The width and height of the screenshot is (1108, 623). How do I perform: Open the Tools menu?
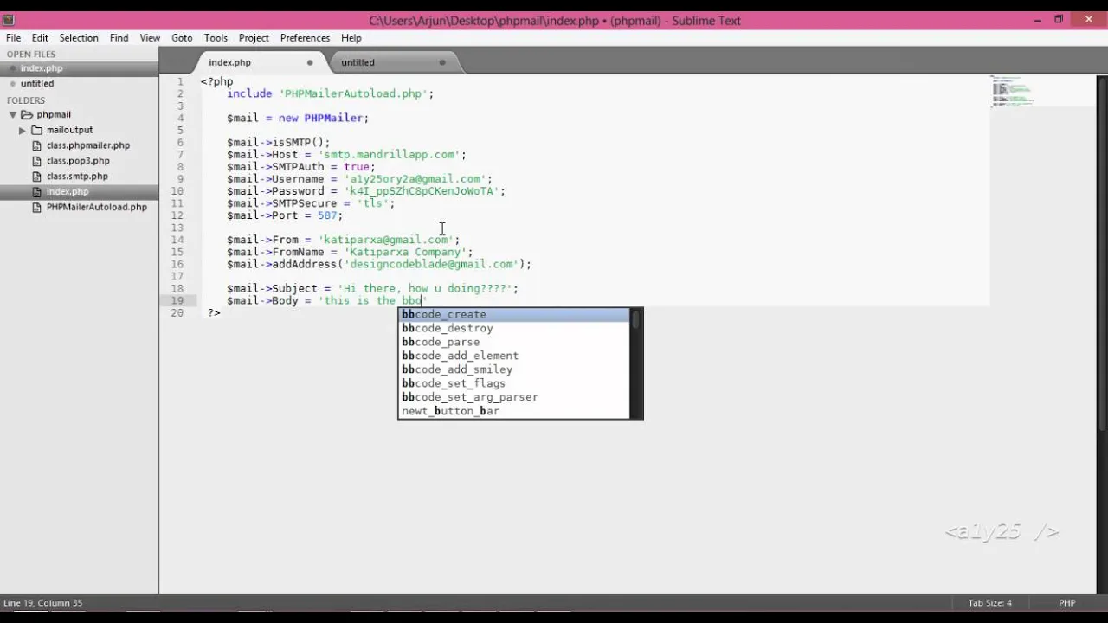point(216,38)
